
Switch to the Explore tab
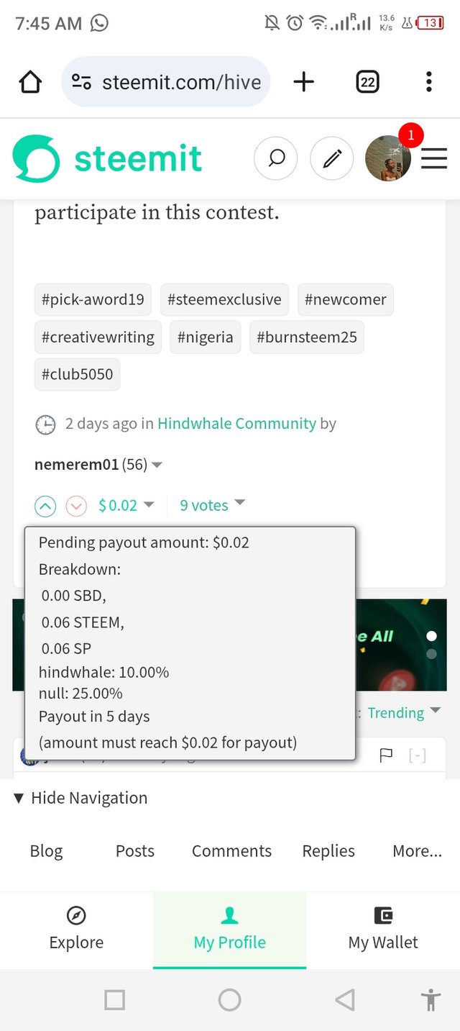point(76,930)
